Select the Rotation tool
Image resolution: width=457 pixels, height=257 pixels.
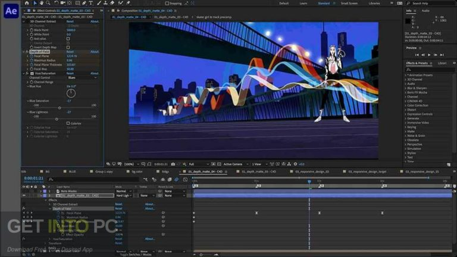pos(57,3)
